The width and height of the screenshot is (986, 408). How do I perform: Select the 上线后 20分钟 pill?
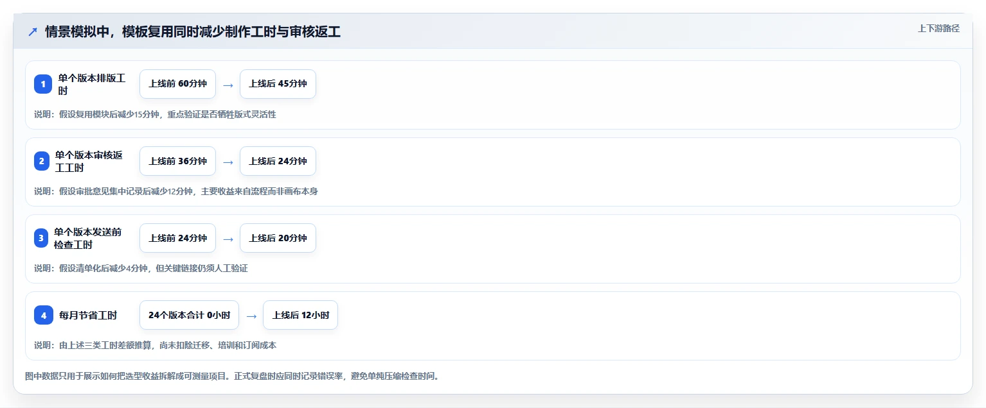278,238
